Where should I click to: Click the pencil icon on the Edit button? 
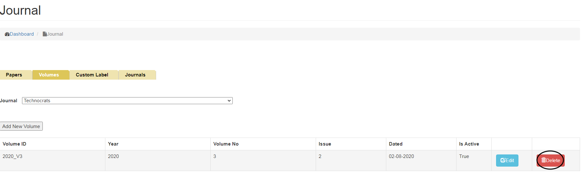pos(503,161)
